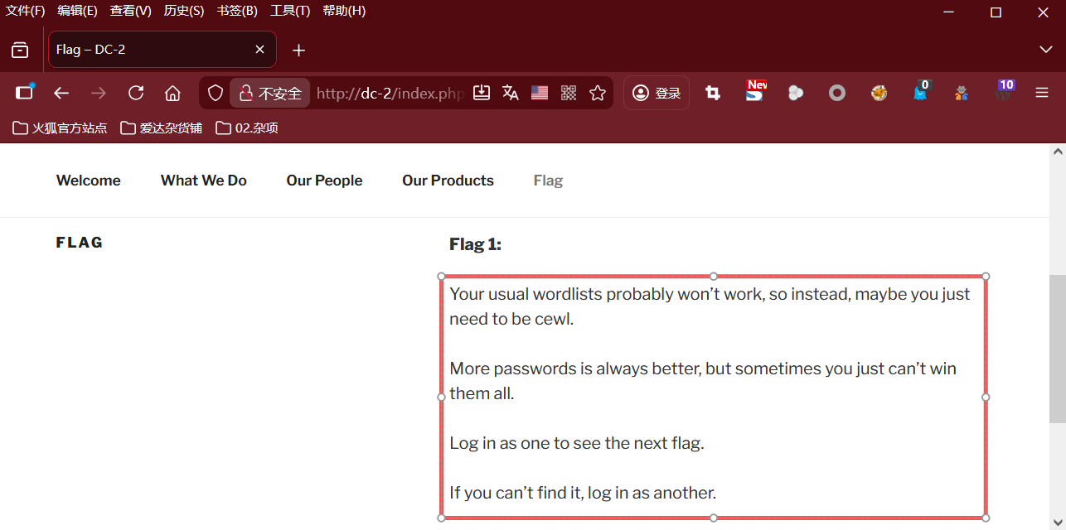Click the not secure lock indicator

(270, 94)
